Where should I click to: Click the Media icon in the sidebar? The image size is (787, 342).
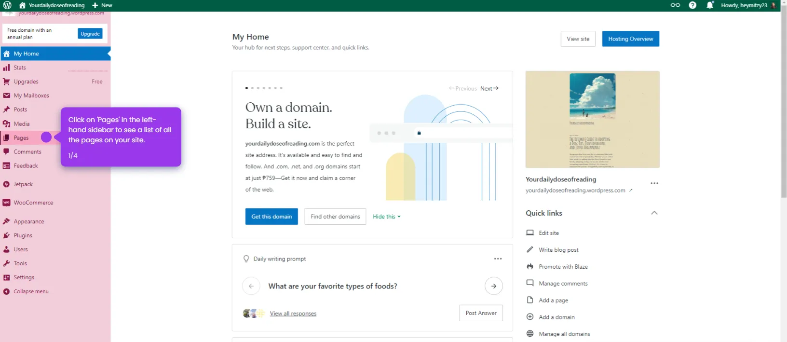(6, 123)
